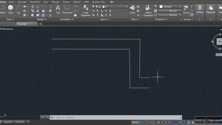Image resolution: width=222 pixels, height=125 pixels.
Task: Open the linetype ByLayer dropdown
Action: point(180,15)
